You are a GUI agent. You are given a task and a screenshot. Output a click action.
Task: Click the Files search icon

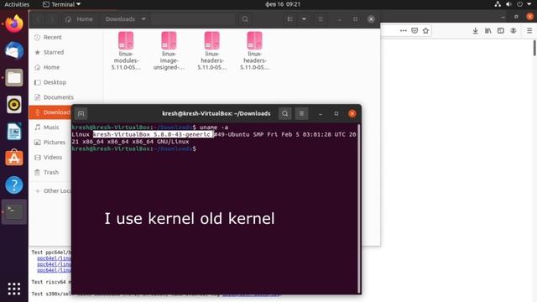tap(245, 19)
